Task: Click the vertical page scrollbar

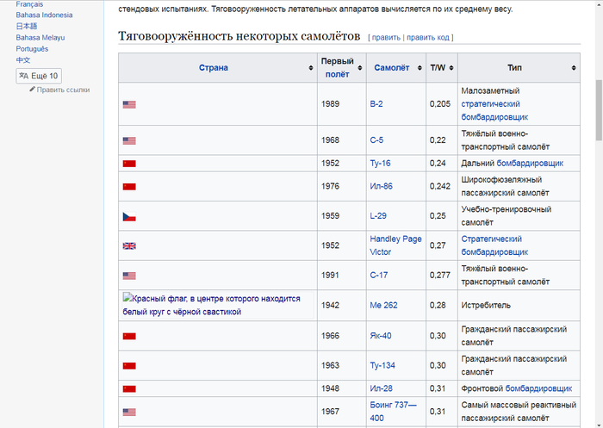Action: click(x=598, y=112)
